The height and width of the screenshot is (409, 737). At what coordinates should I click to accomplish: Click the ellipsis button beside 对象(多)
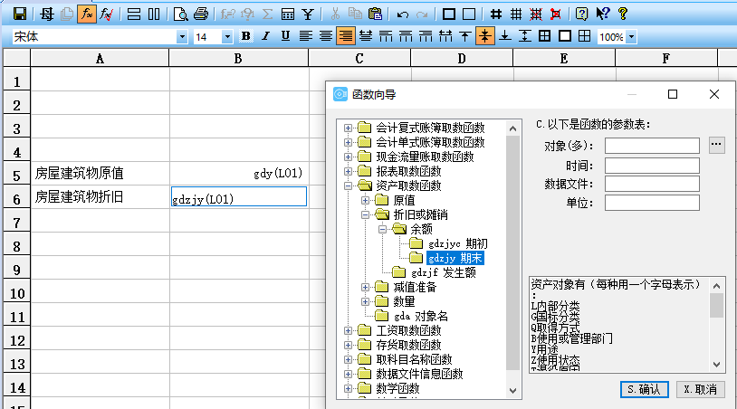[x=717, y=145]
